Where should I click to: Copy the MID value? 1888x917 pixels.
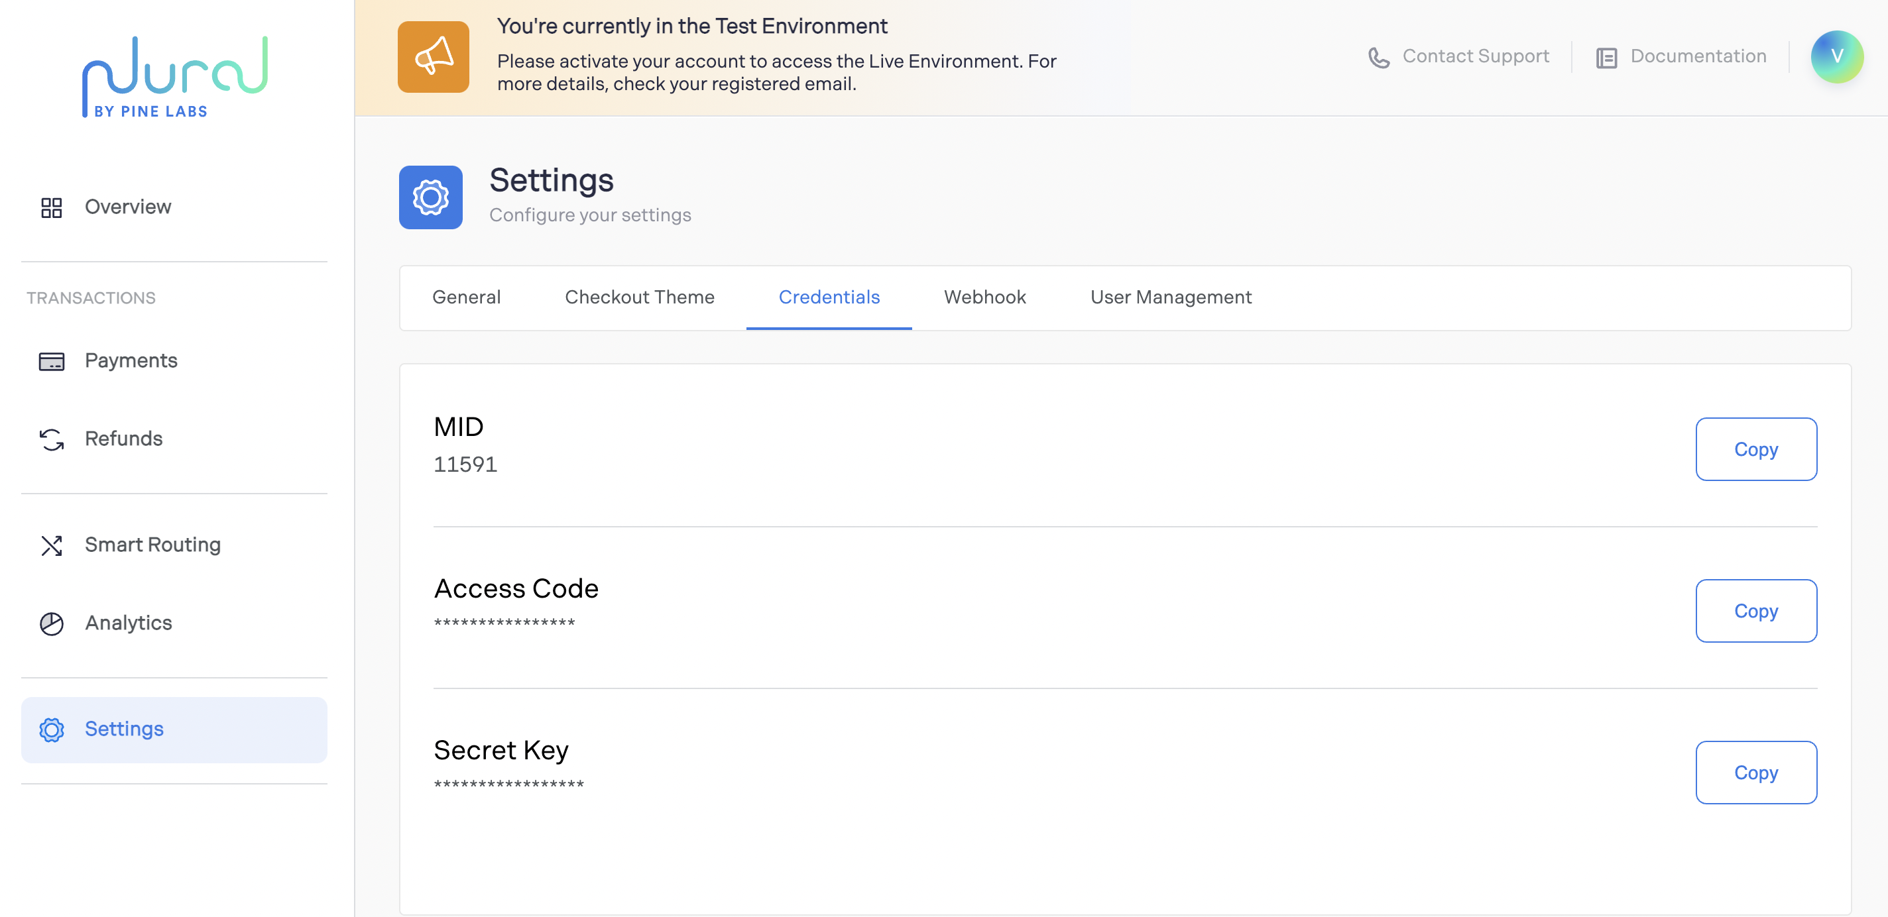(x=1755, y=449)
